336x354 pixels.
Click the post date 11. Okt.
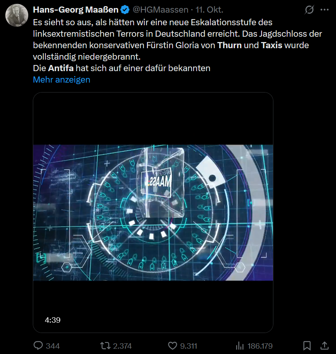pyautogui.click(x=210, y=10)
